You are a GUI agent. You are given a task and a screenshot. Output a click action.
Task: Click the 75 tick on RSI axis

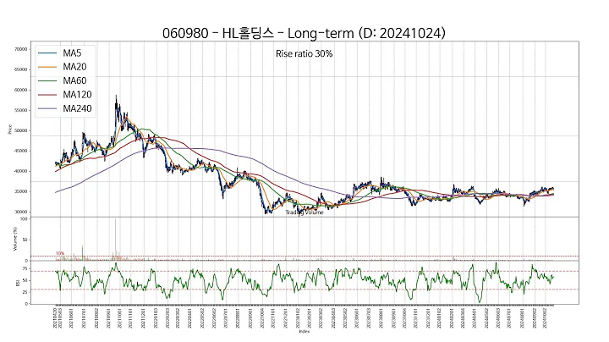(x=25, y=268)
